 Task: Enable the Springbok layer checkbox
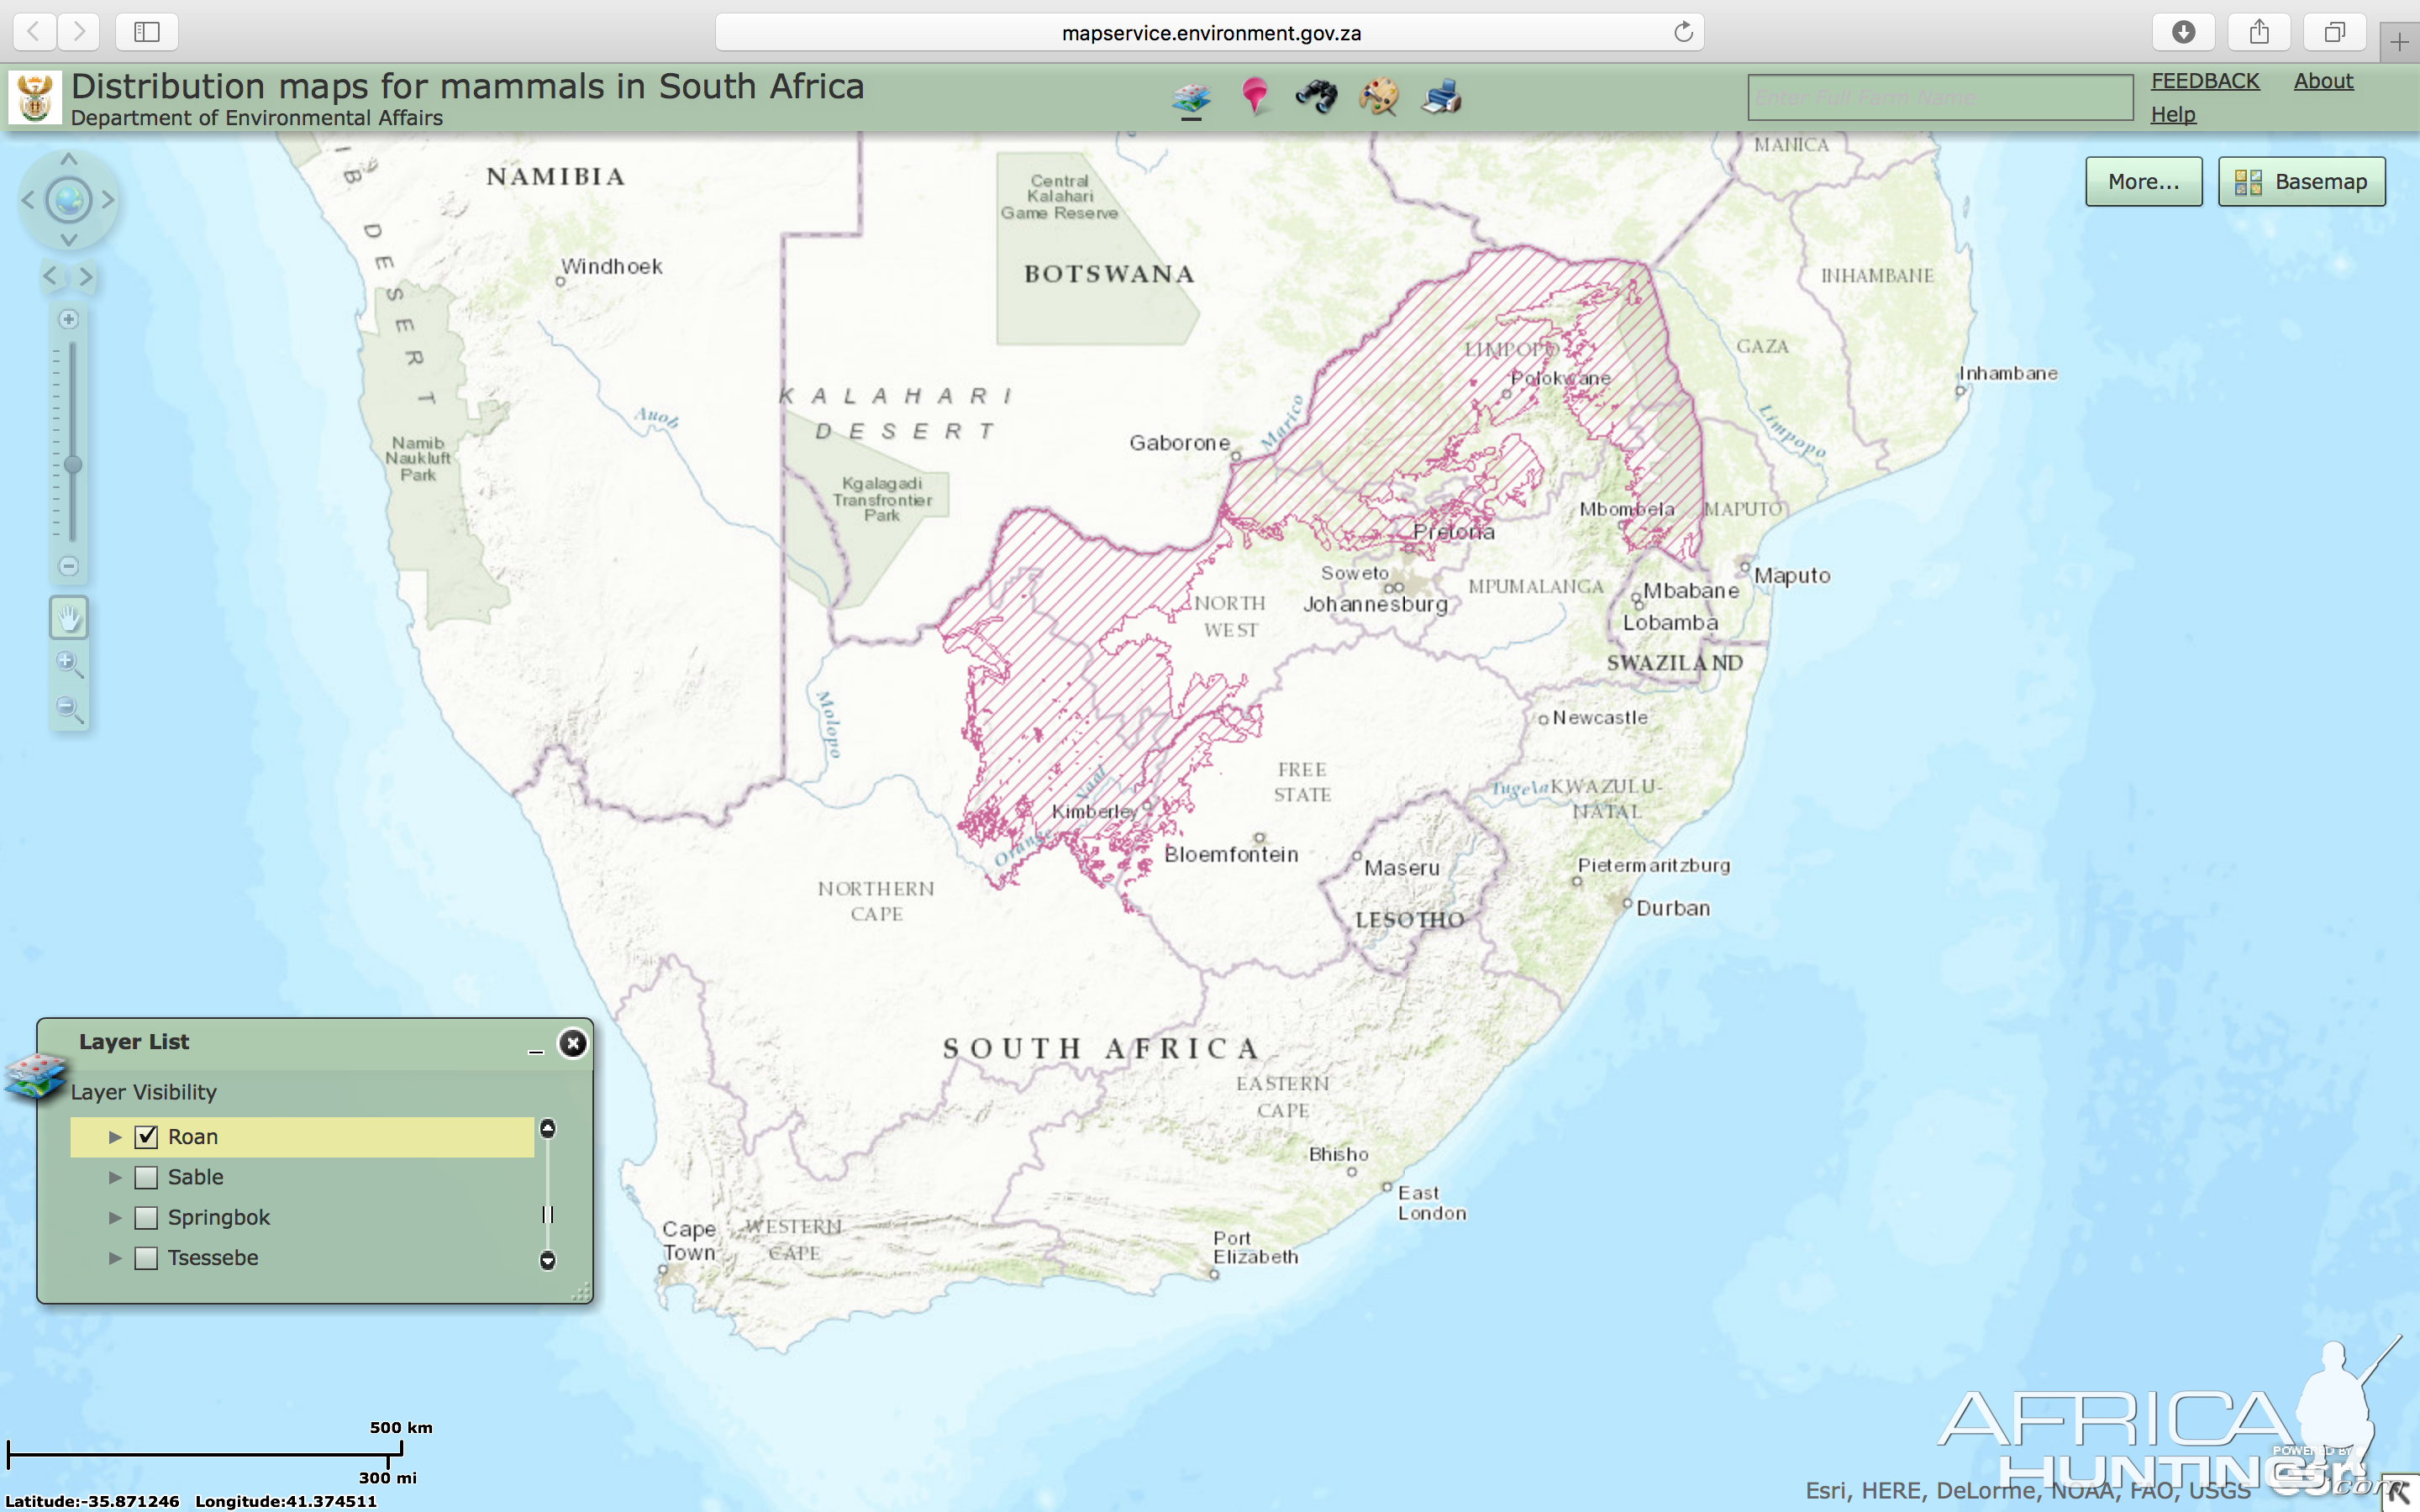click(x=146, y=1217)
